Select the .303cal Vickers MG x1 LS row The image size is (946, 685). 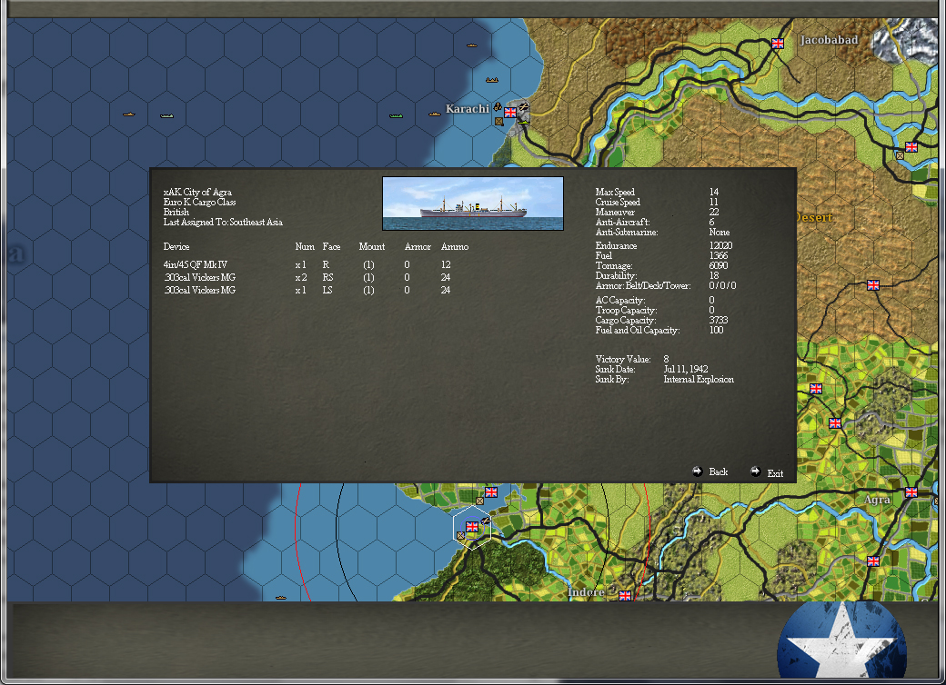point(307,290)
